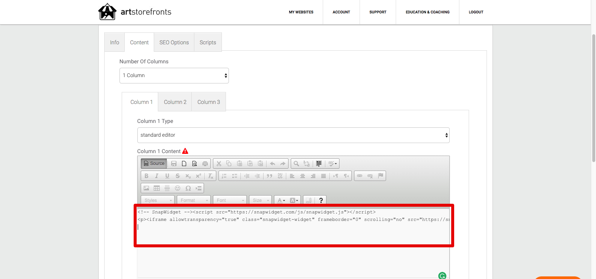Set text direction right-to-left
596x279 pixels.
[x=346, y=176]
